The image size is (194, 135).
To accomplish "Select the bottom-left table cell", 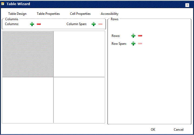I will point(28,100).
